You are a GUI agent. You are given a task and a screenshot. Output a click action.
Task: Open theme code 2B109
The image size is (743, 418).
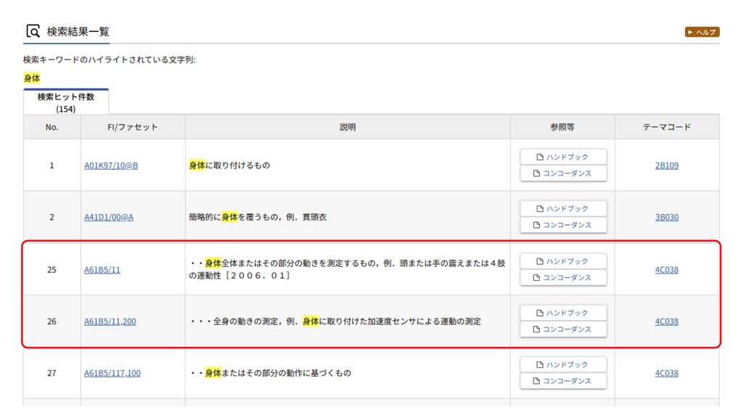pyautogui.click(x=667, y=165)
